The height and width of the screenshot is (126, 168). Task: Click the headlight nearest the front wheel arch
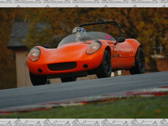[94, 47]
